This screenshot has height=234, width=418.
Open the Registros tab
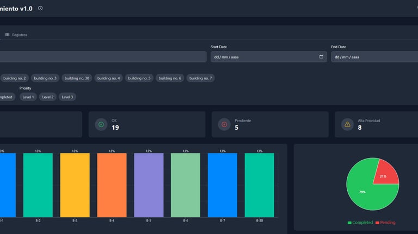[16, 35]
